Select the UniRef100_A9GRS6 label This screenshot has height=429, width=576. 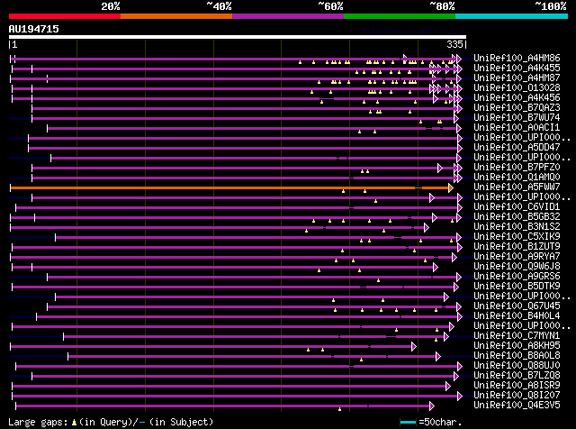(517, 277)
